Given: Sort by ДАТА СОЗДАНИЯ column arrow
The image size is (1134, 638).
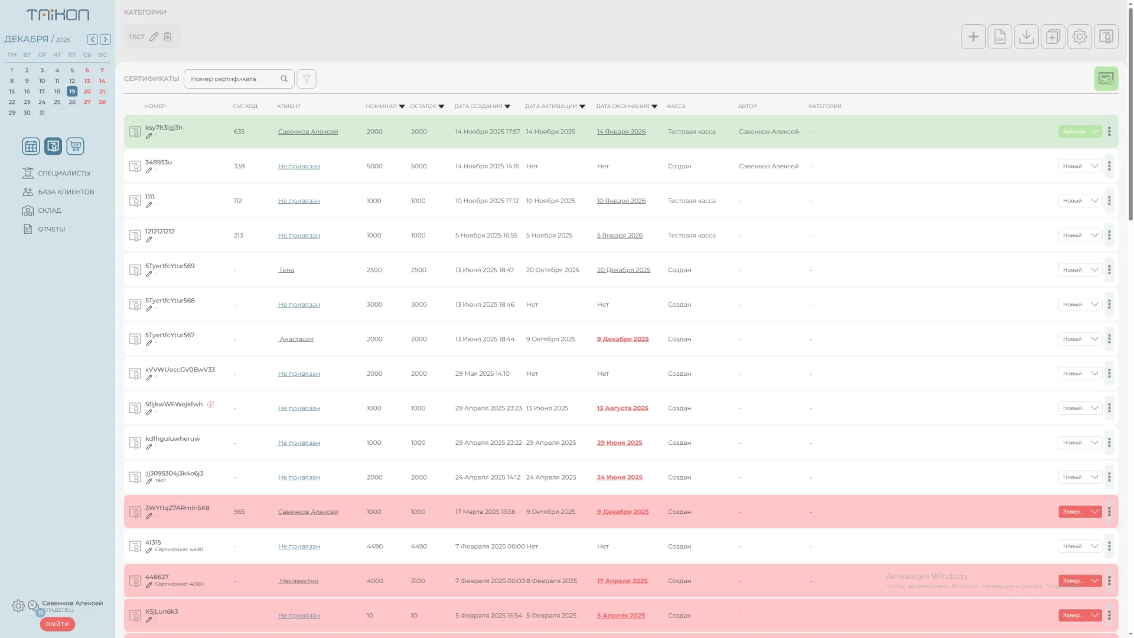Looking at the screenshot, I should [x=507, y=106].
